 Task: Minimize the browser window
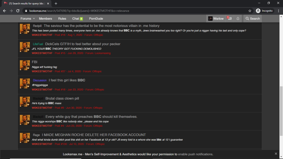pos(259,3)
